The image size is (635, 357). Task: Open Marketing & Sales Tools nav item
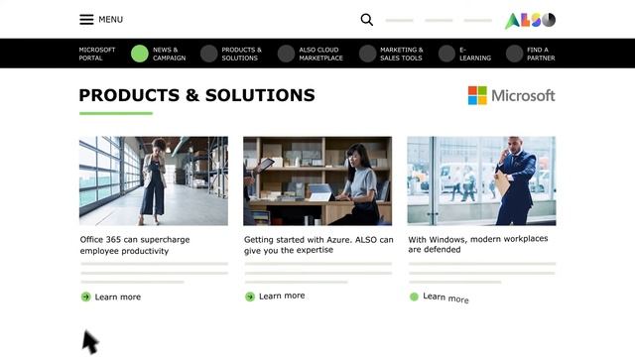401,54
